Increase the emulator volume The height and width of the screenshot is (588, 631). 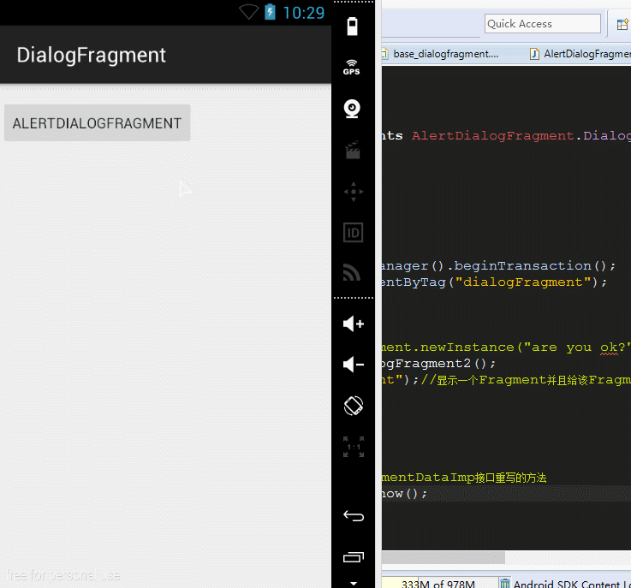pyautogui.click(x=354, y=324)
